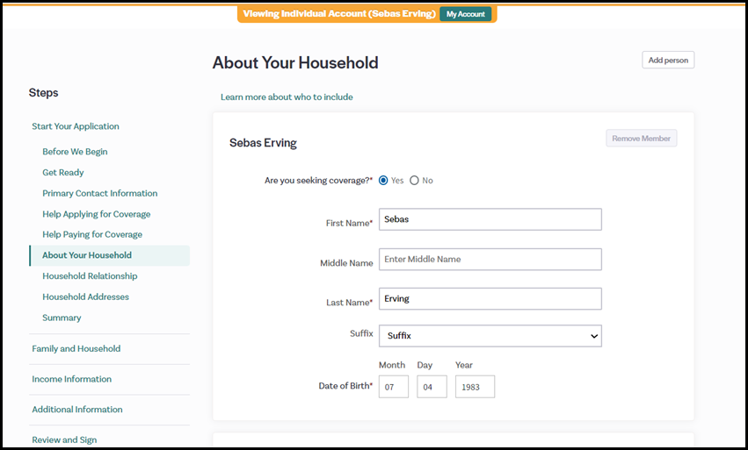Expand the Family and Household section

(76, 349)
